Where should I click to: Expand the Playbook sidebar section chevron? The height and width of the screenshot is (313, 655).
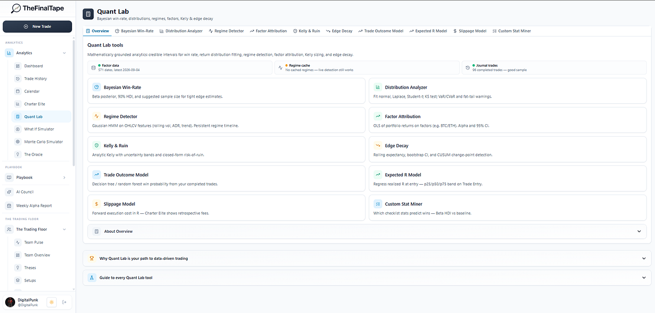(64, 177)
